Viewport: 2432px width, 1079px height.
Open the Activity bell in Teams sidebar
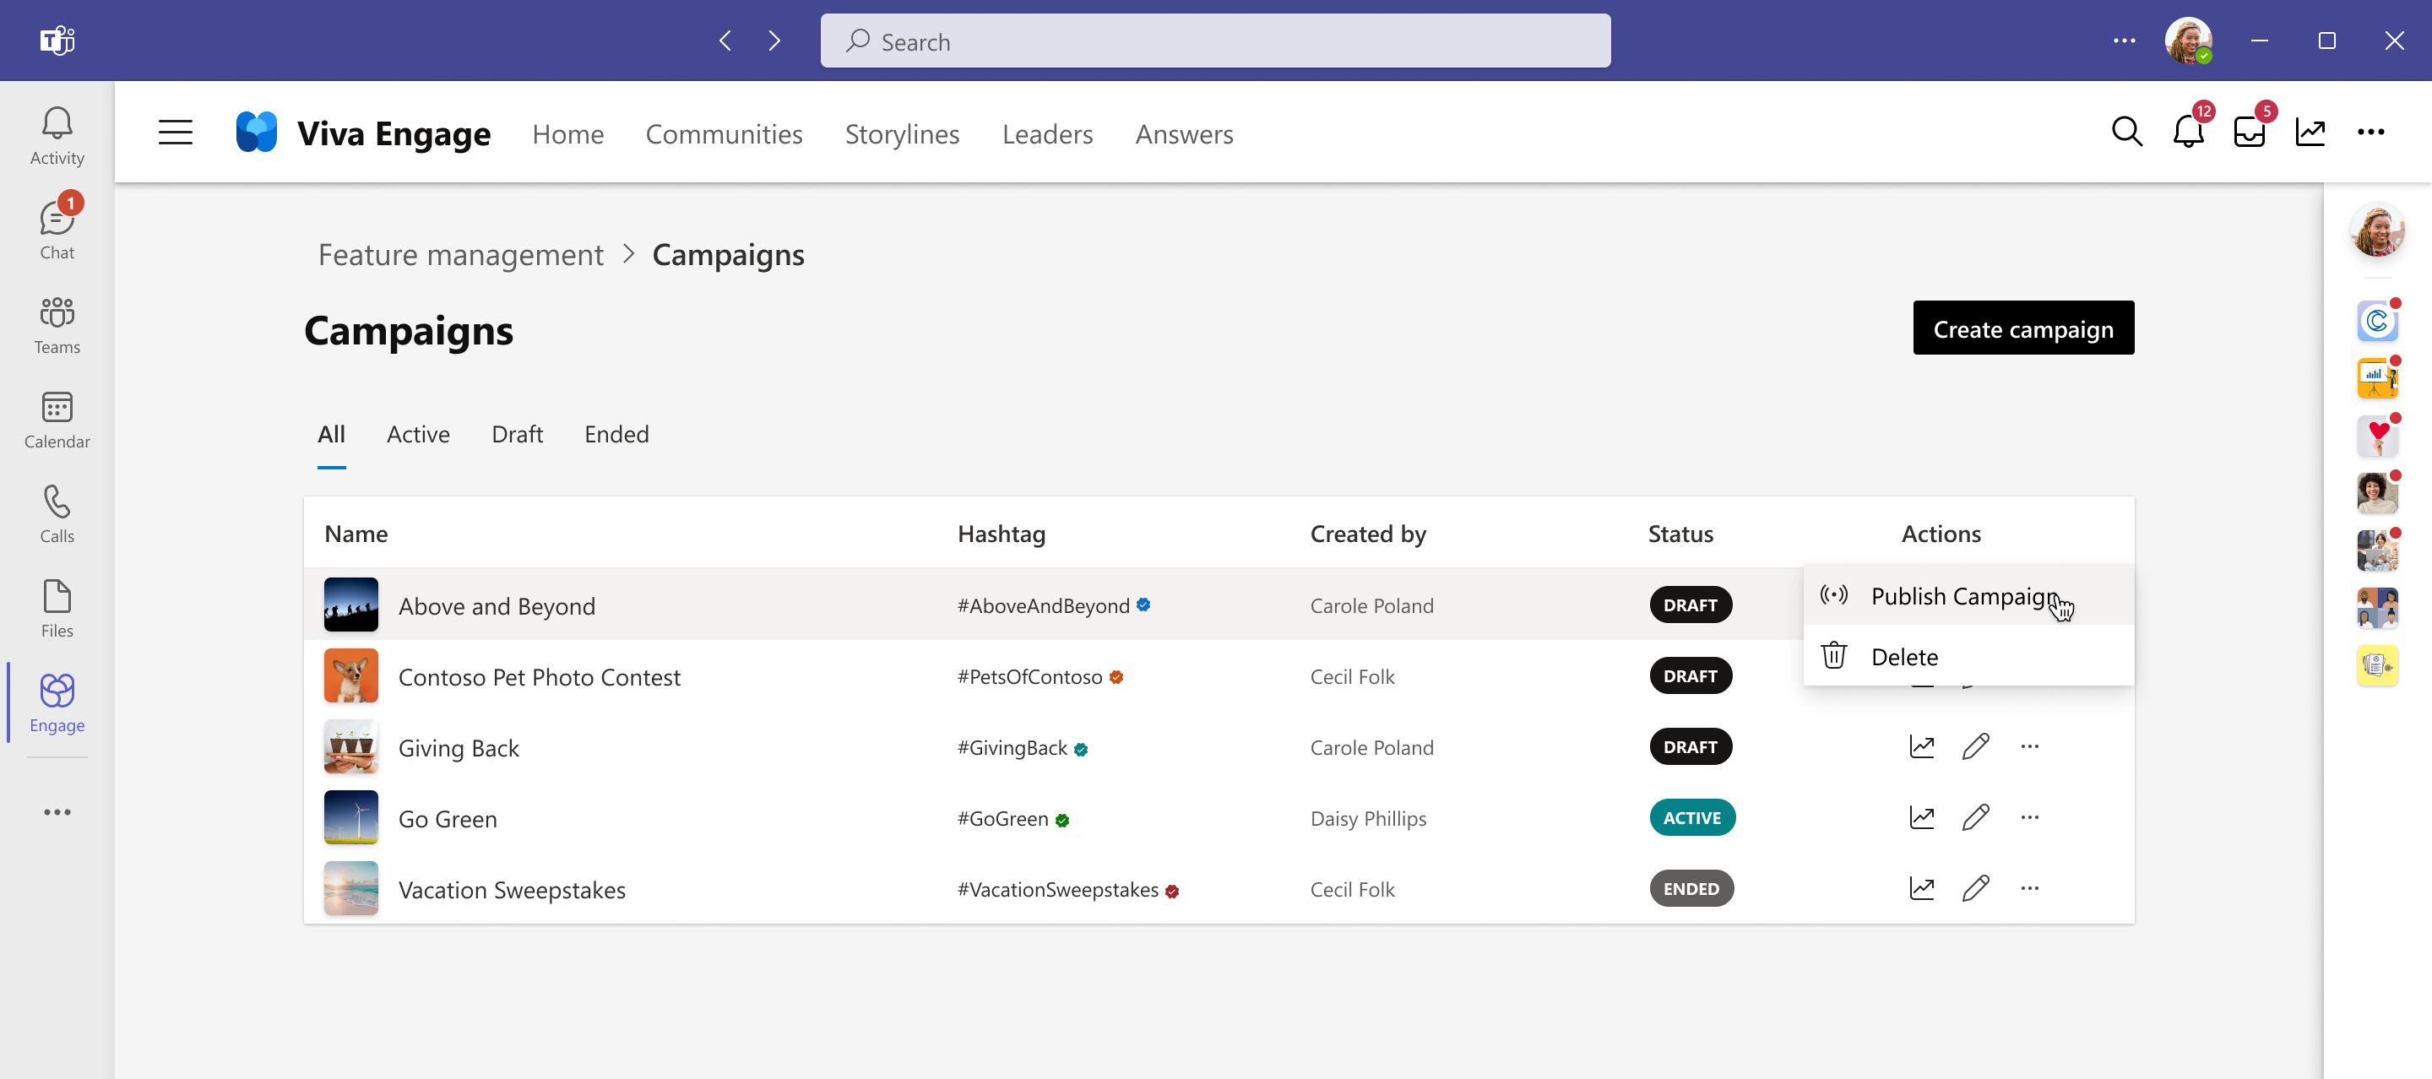point(57,136)
